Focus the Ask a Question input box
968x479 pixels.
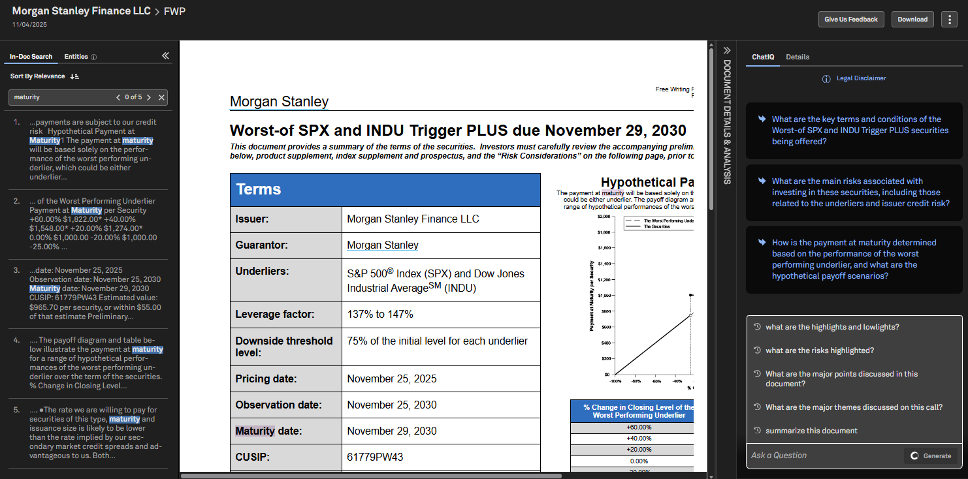pyautogui.click(x=825, y=456)
